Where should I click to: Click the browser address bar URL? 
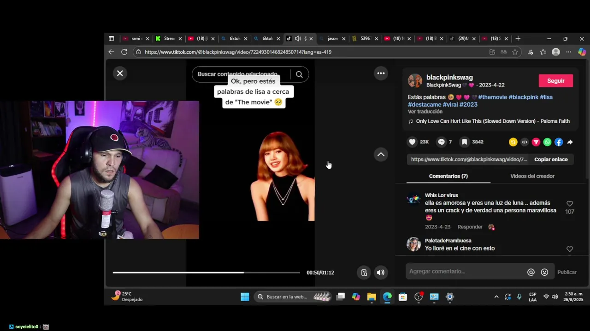(x=238, y=52)
